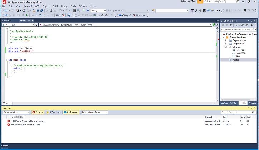The width and height of the screenshot is (259, 150).
Task: Click the "recipe for target 'main.o' failed" error
Action: (x=129, y=125)
